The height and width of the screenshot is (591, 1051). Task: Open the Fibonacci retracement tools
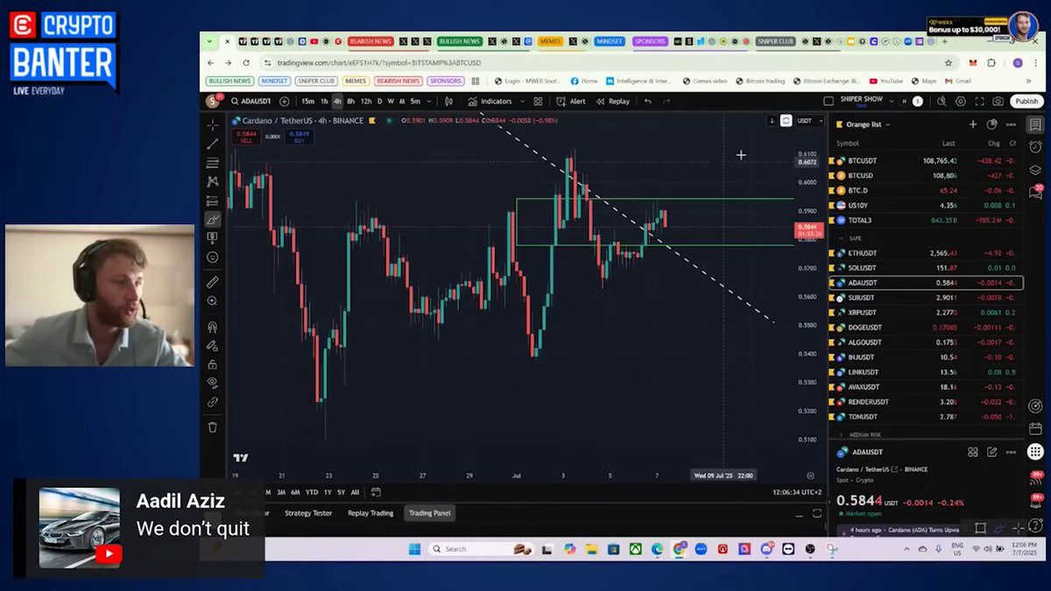(212, 163)
